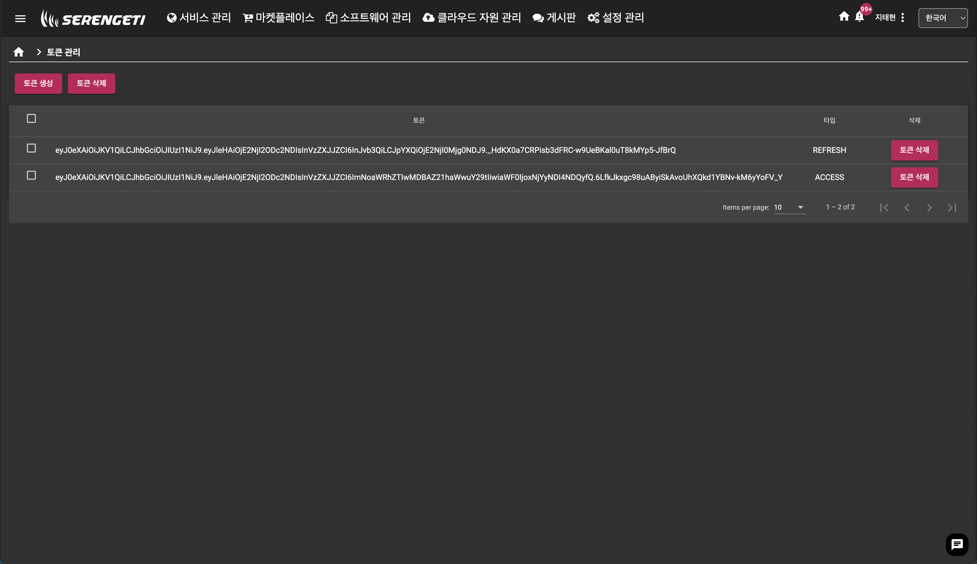
Task: Toggle the select-all header checkbox
Action: point(31,118)
